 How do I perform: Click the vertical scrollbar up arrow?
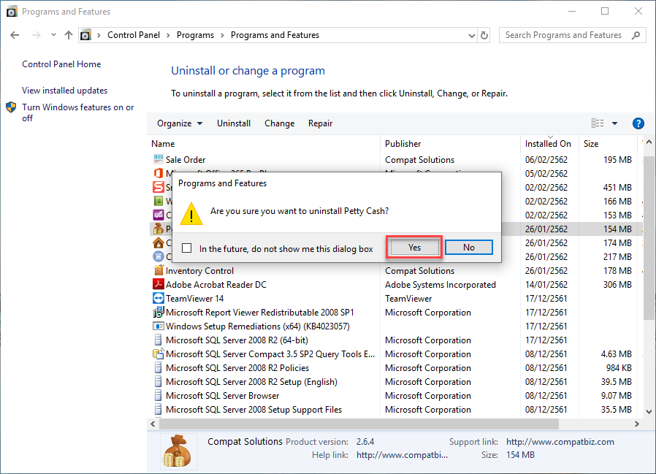[x=649, y=142]
